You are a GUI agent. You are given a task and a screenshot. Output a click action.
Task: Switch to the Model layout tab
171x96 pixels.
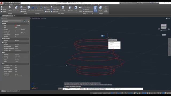(3, 91)
